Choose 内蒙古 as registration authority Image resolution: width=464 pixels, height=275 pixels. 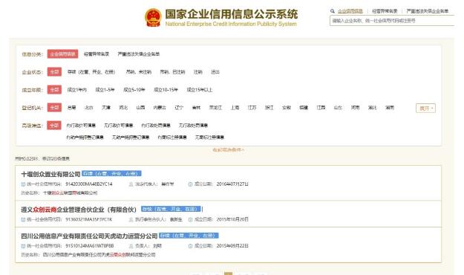(x=160, y=108)
